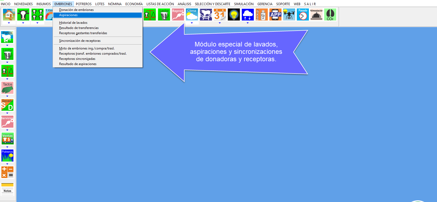Open the GERENCIA menu
Image resolution: width=437 pixels, height=202 pixels.
click(x=265, y=4)
